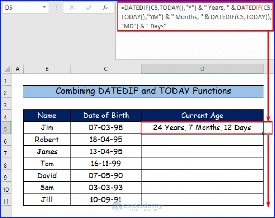Click the date cell '16-11-99'

pyautogui.click(x=105, y=164)
